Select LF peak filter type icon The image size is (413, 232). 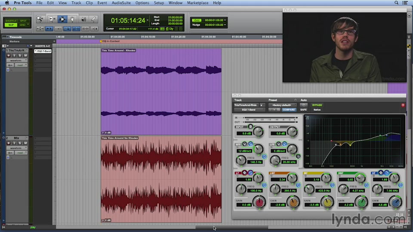pyautogui.click(x=244, y=173)
